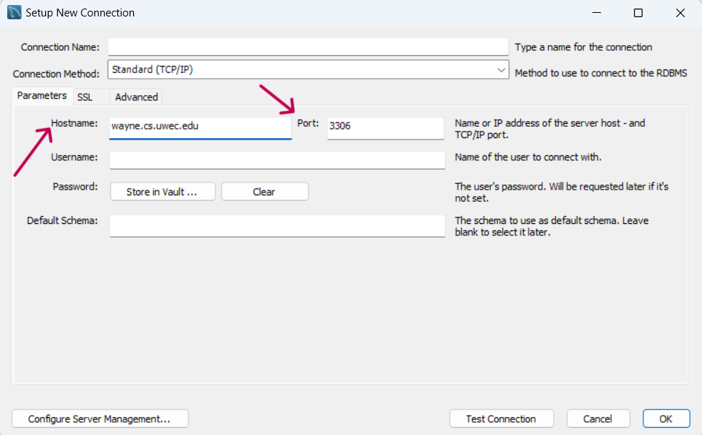Click the 'Port:' label
Screen dimensions: 702x435
(x=308, y=123)
